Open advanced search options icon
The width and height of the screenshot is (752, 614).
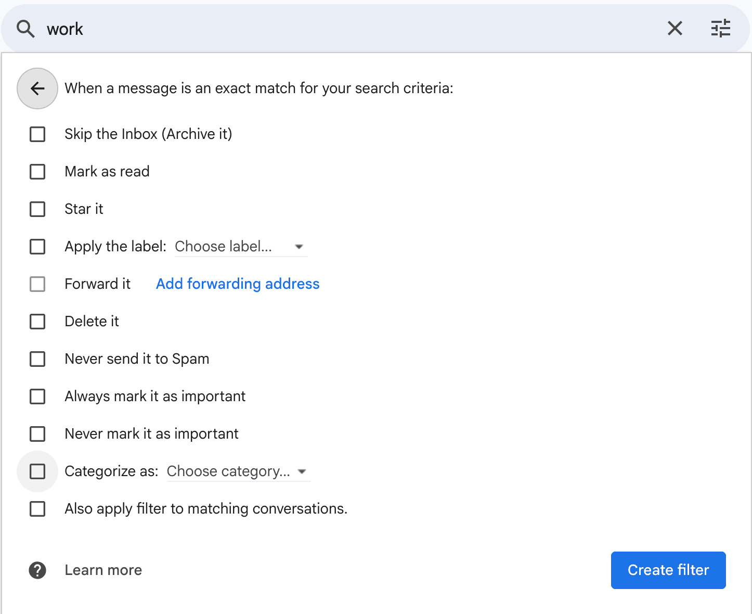pyautogui.click(x=721, y=29)
